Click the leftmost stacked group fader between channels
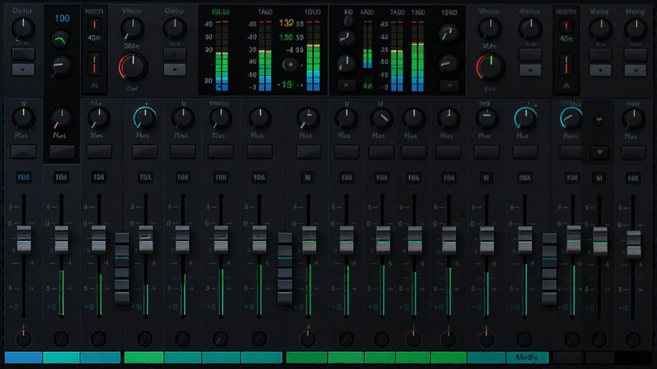657x369 pixels. point(122,268)
